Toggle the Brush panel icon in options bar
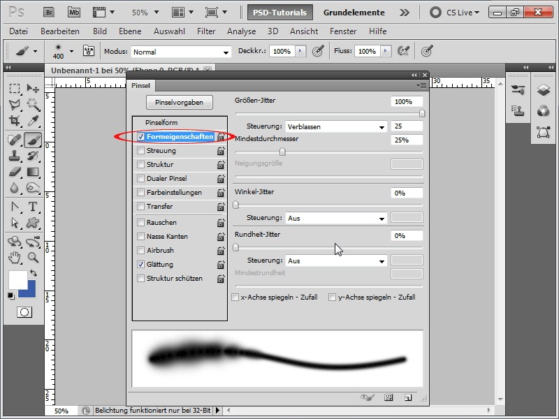The width and height of the screenshot is (559, 419). click(x=89, y=51)
